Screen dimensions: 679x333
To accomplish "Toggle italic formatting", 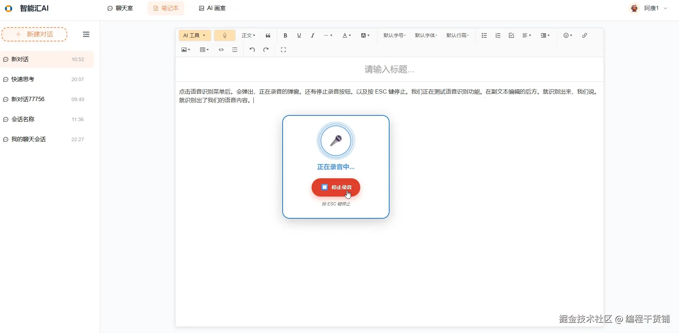I will pos(312,35).
